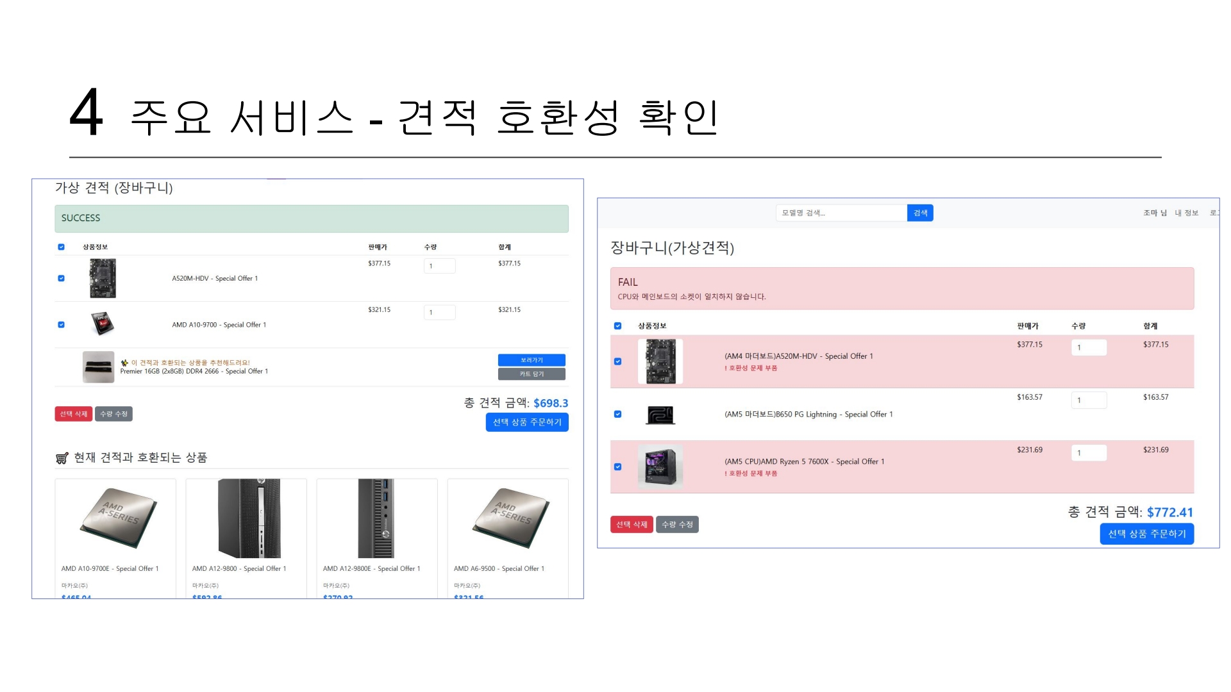Click the 보러가기 button for the recommended item

click(532, 360)
